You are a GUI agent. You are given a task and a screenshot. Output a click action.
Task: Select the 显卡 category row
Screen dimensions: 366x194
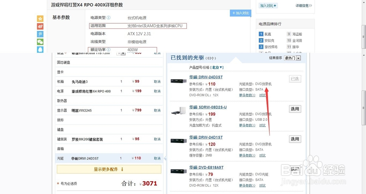coord(109,72)
